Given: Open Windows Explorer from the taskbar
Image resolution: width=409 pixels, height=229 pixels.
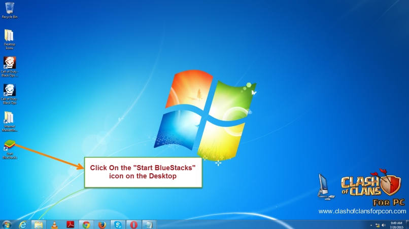Looking at the screenshot, I should (39, 224).
